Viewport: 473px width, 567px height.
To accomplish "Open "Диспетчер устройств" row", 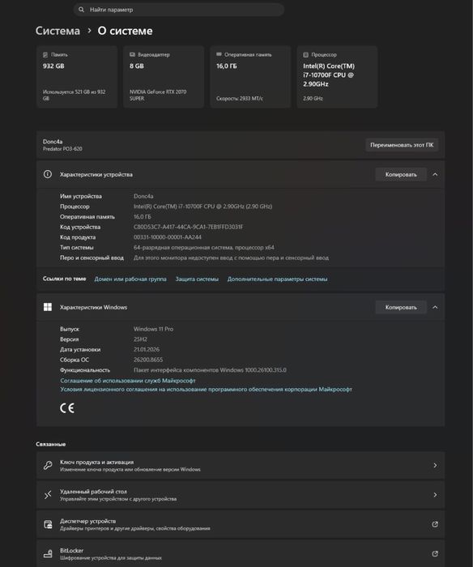I will click(x=241, y=524).
